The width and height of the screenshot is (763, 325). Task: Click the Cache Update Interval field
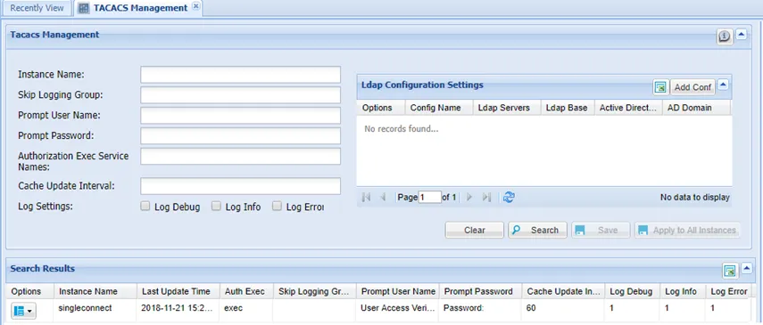[240, 186]
